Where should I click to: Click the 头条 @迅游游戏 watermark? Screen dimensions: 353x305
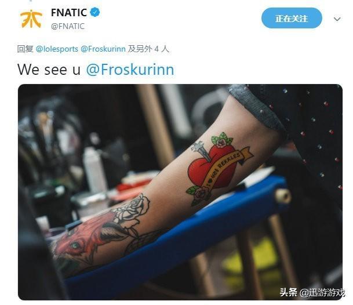[x=312, y=293]
